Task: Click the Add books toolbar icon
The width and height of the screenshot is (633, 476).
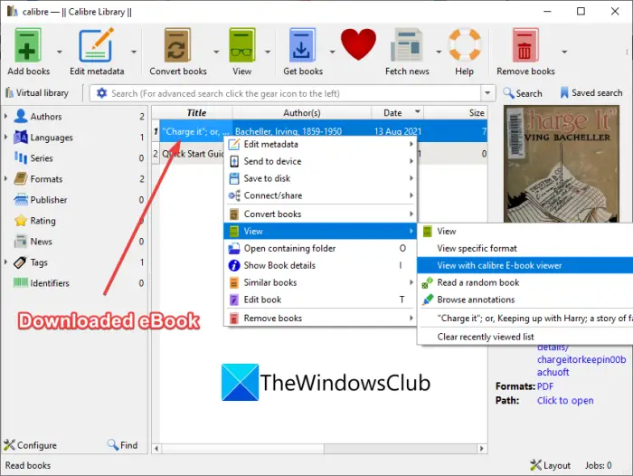Action: 28,45
